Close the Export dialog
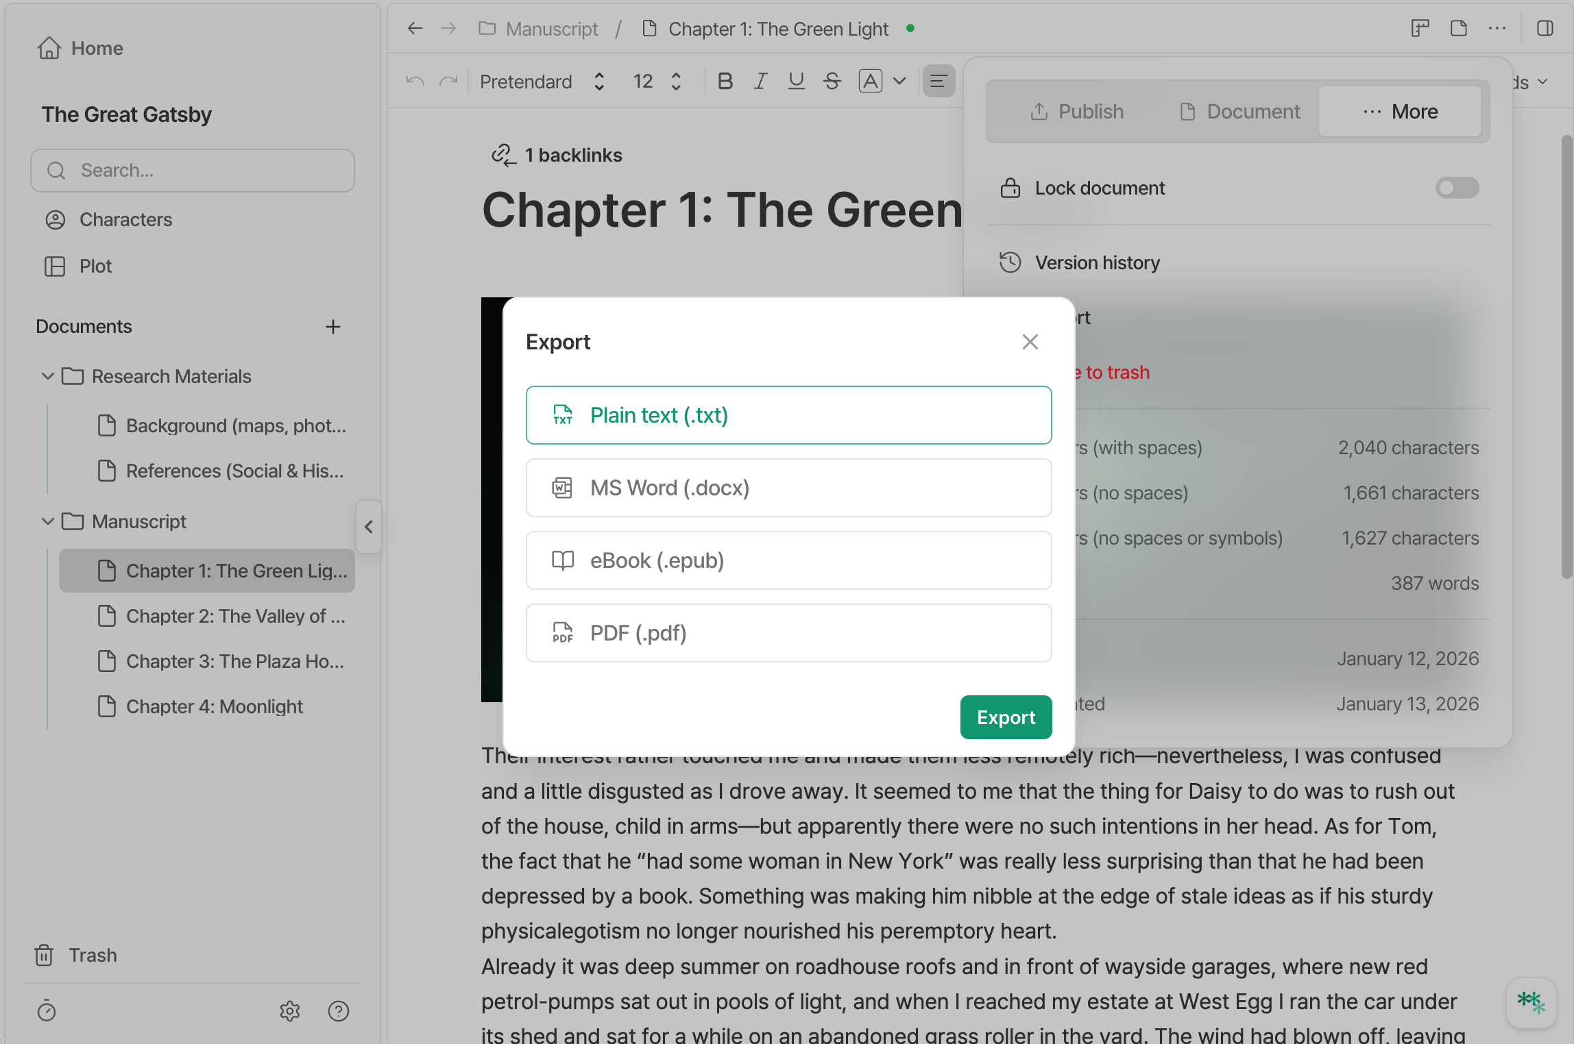The image size is (1574, 1044). (1030, 342)
